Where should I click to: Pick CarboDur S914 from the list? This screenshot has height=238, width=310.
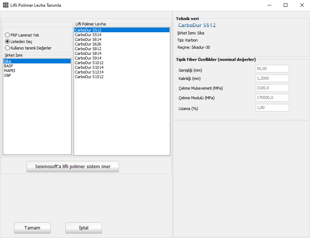[x=122, y=58]
